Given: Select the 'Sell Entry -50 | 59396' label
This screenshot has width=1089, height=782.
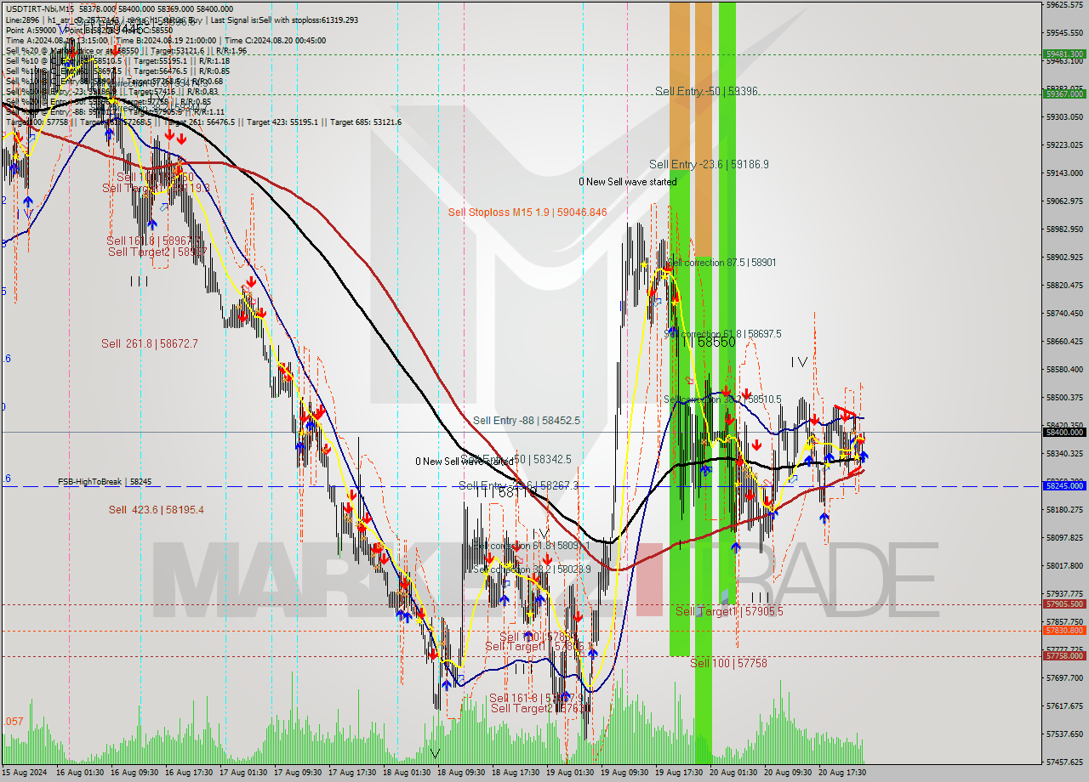Looking at the screenshot, I should [706, 91].
